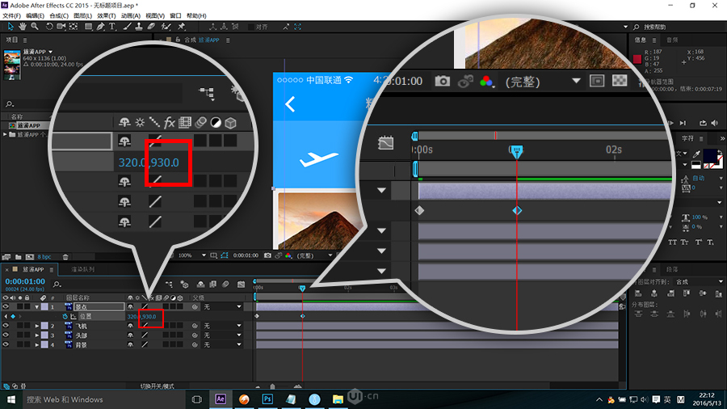Hide layer 1 using its eye icon
The height and width of the screenshot is (409, 727).
(x=6, y=307)
